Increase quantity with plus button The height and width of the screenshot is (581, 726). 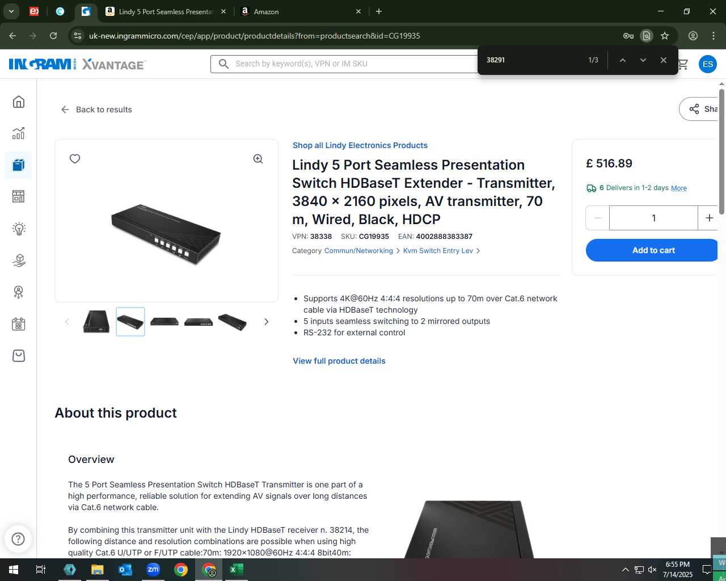709,218
